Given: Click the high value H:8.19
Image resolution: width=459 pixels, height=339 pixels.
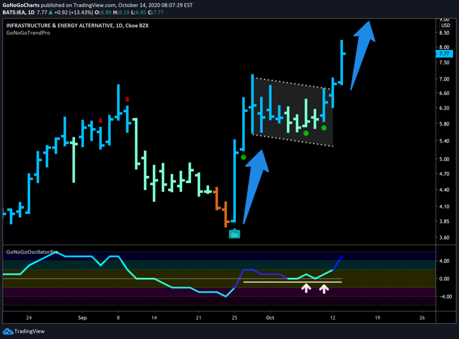Looking at the screenshot, I should coord(121,13).
